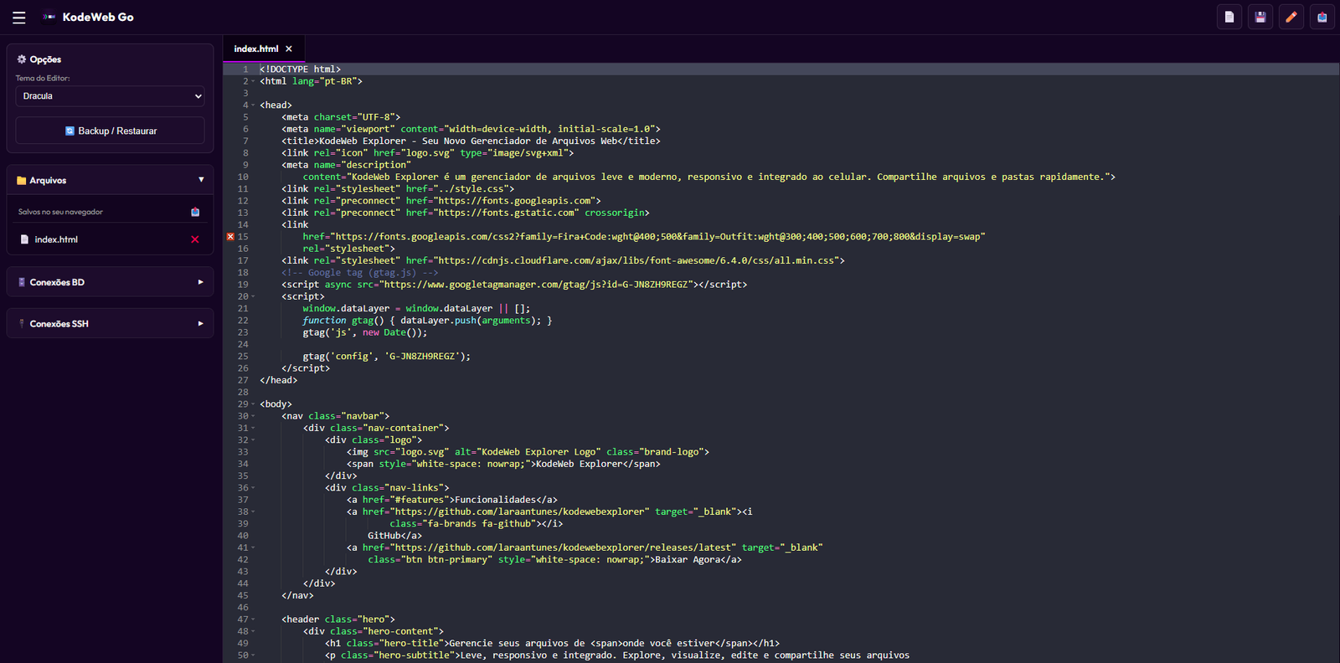Fold the script block at line 20

tap(253, 296)
